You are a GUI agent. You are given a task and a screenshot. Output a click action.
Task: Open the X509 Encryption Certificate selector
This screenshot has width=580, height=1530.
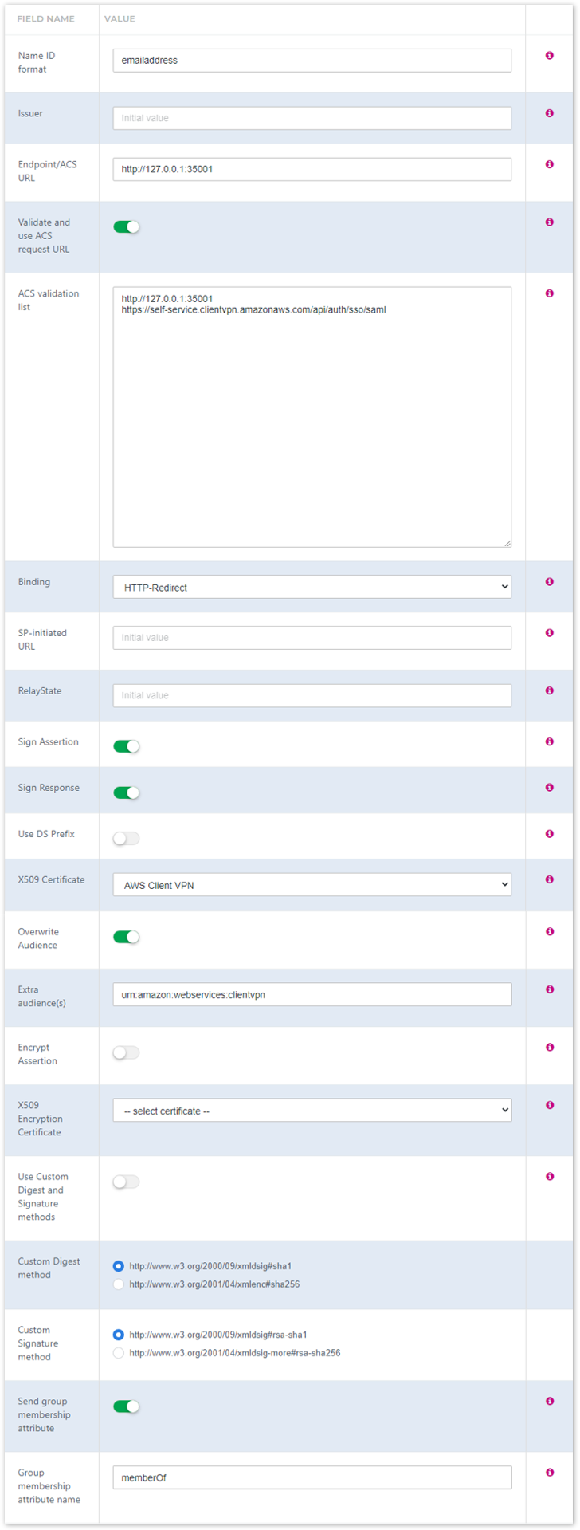coord(312,1111)
